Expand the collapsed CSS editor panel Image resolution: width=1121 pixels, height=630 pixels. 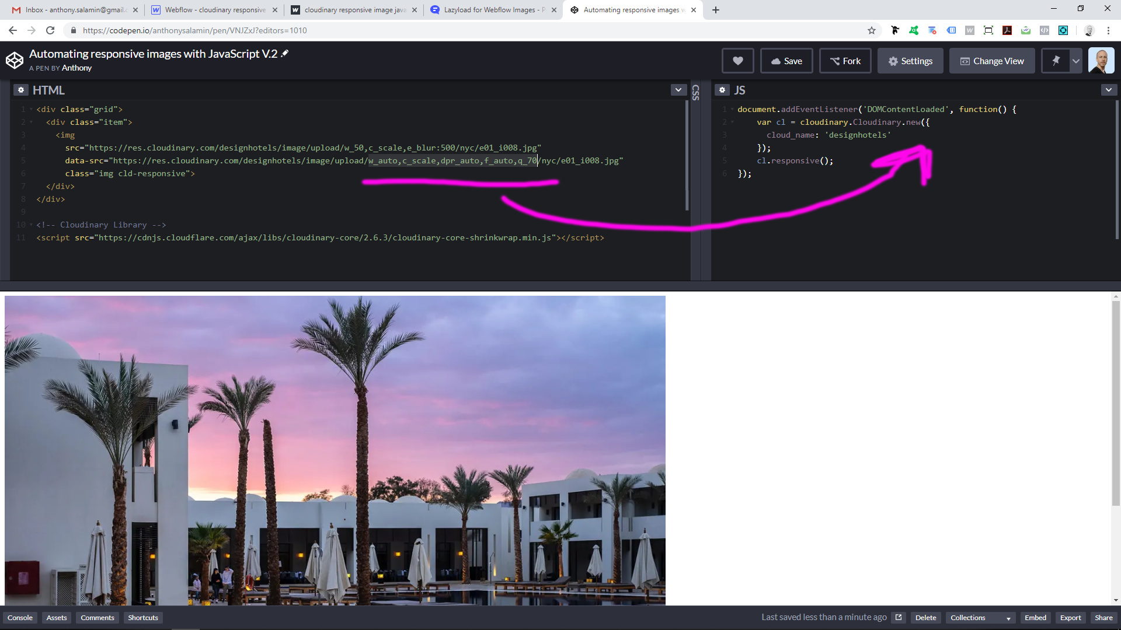[x=695, y=92]
